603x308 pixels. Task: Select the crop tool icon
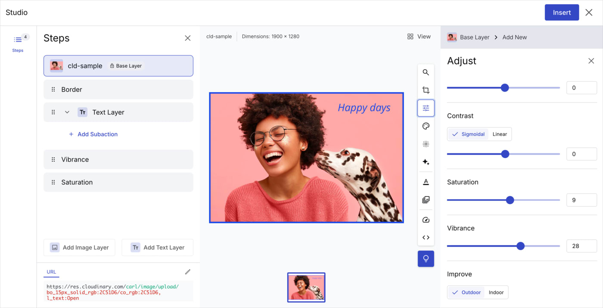(x=426, y=90)
